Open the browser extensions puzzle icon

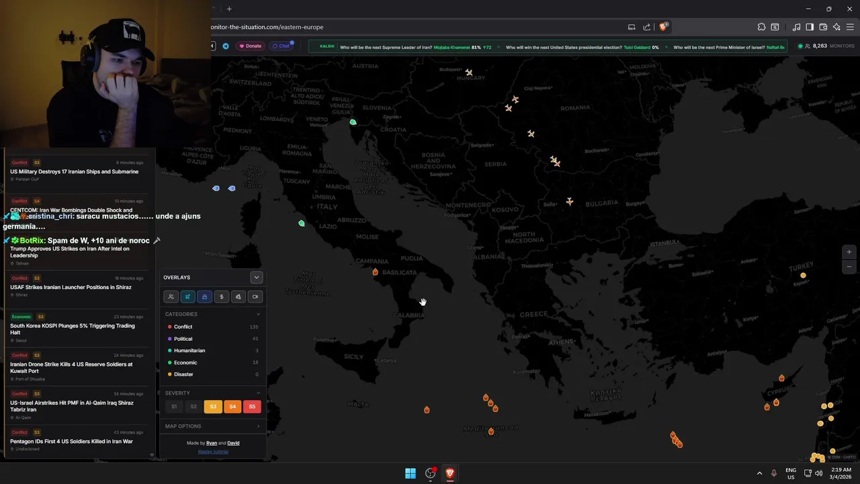(x=761, y=27)
